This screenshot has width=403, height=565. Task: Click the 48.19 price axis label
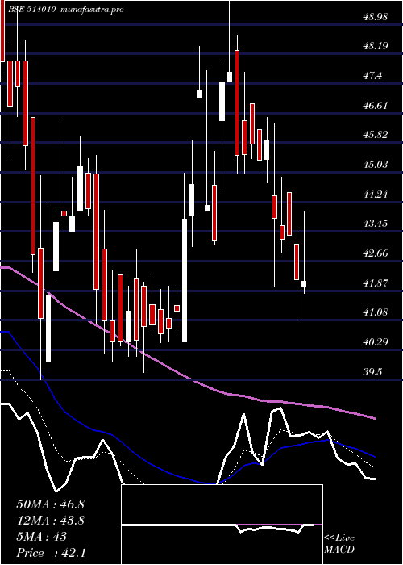point(376,46)
